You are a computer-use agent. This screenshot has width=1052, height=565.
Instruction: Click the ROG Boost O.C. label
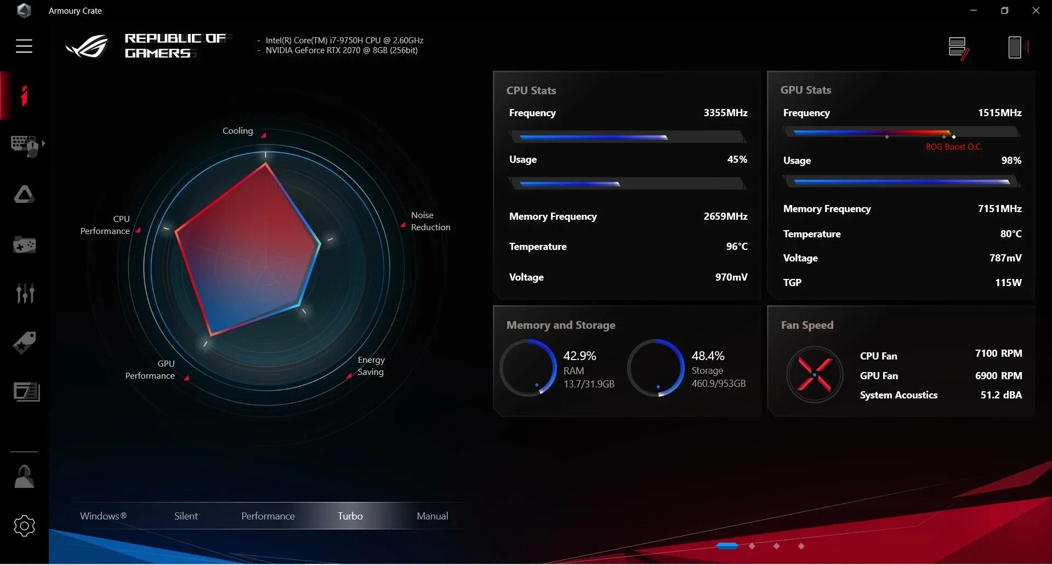(954, 147)
